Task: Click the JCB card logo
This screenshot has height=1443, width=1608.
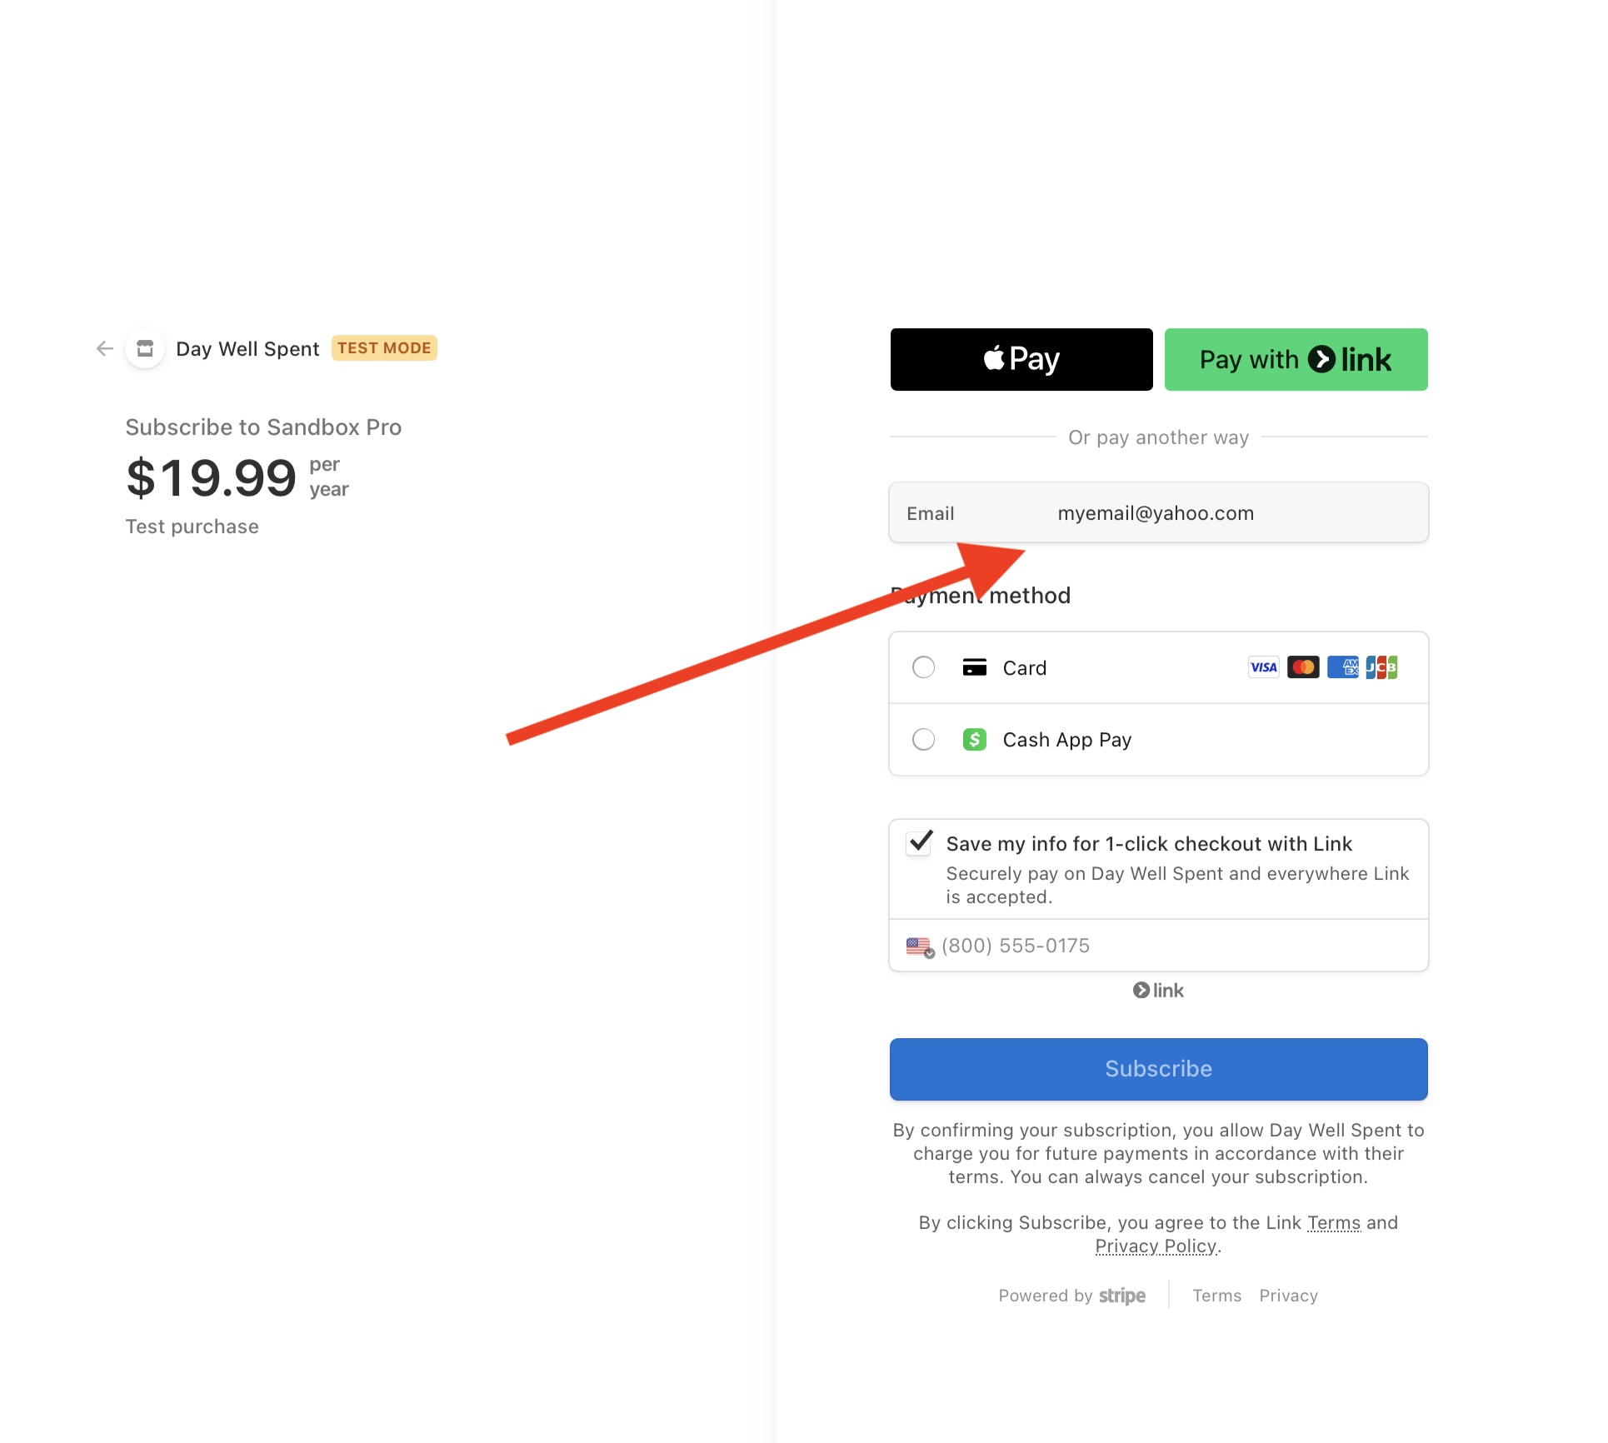Action: (1381, 667)
